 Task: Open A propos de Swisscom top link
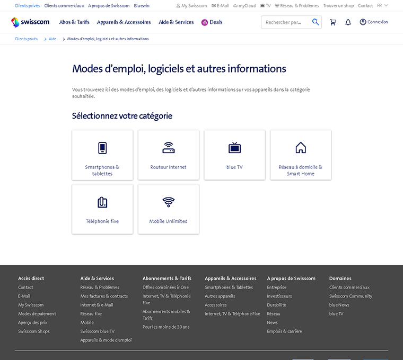(x=109, y=6)
